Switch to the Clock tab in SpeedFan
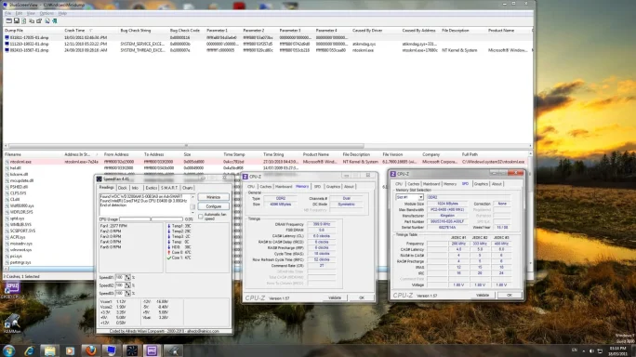Image resolution: width=636 pixels, height=357 pixels. point(123,188)
